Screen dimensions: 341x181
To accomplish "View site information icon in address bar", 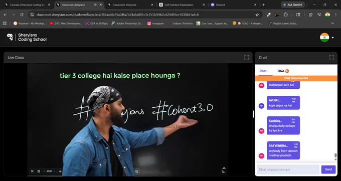I will coord(32,15).
